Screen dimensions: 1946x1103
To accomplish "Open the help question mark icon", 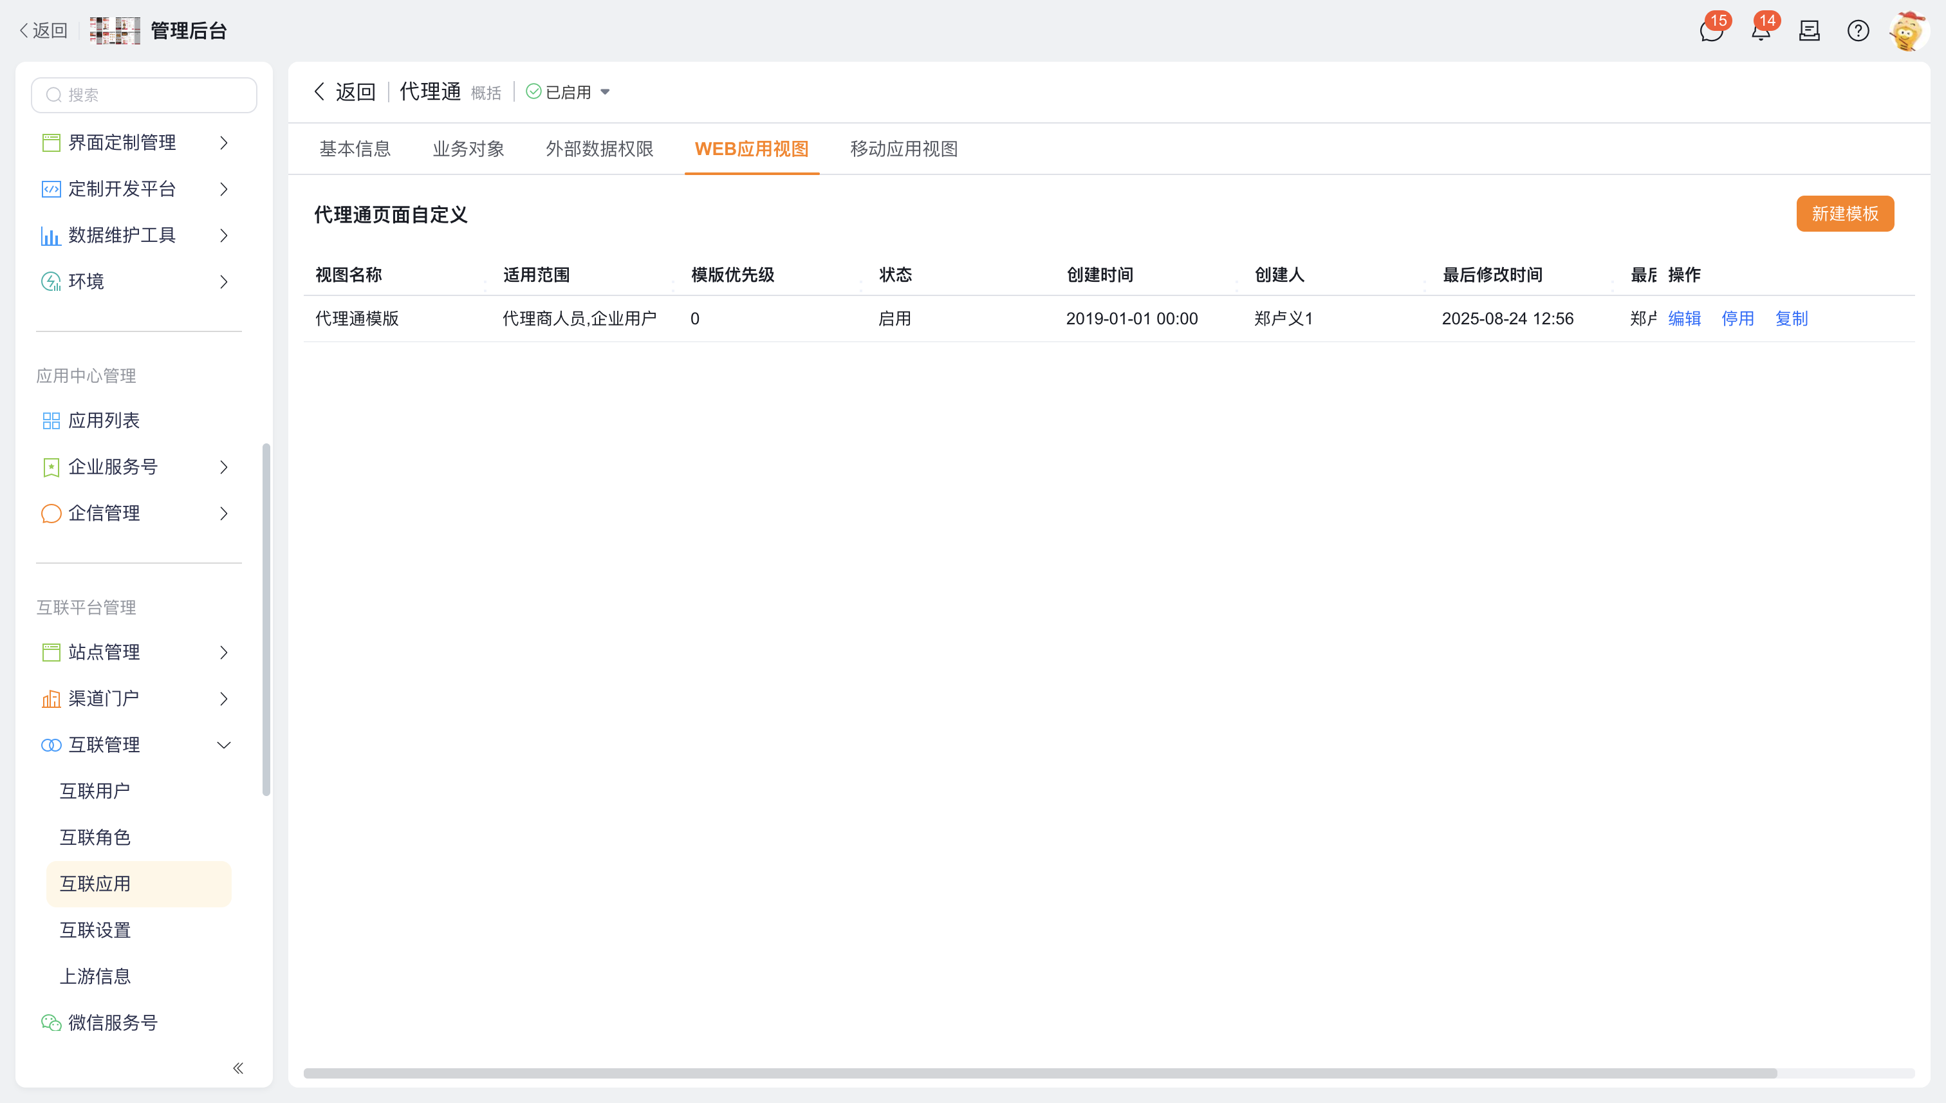I will [1858, 31].
